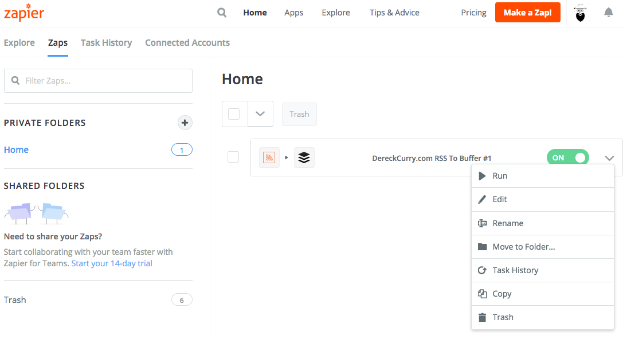The height and width of the screenshot is (339, 623).
Task: Select Run from the Zap menu
Action: click(542, 176)
